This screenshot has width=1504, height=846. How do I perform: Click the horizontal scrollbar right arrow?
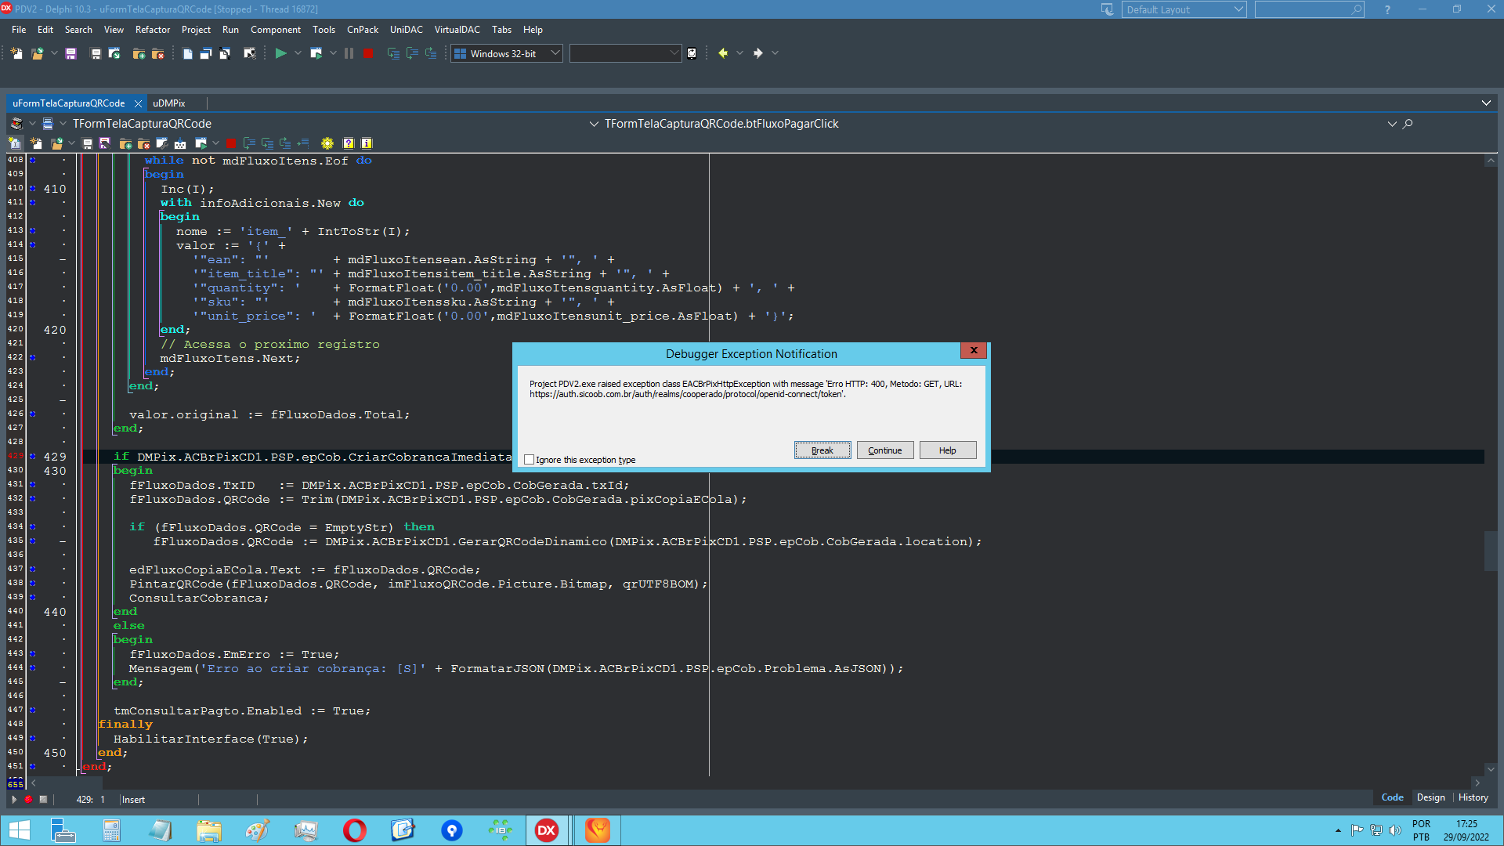tap(1477, 783)
